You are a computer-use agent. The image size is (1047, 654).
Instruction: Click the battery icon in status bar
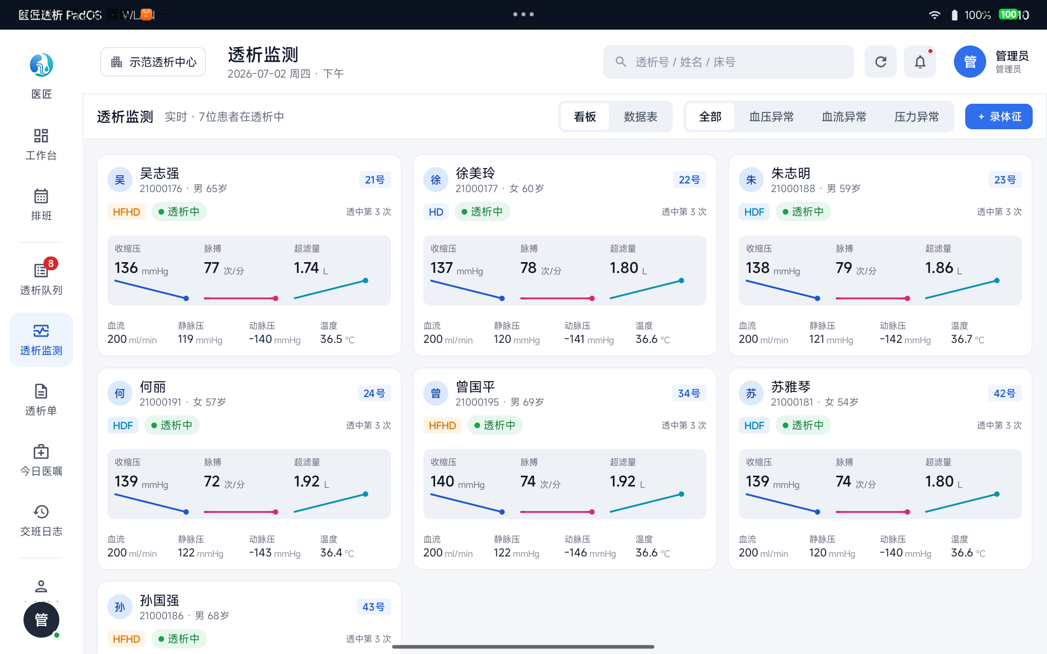(954, 15)
